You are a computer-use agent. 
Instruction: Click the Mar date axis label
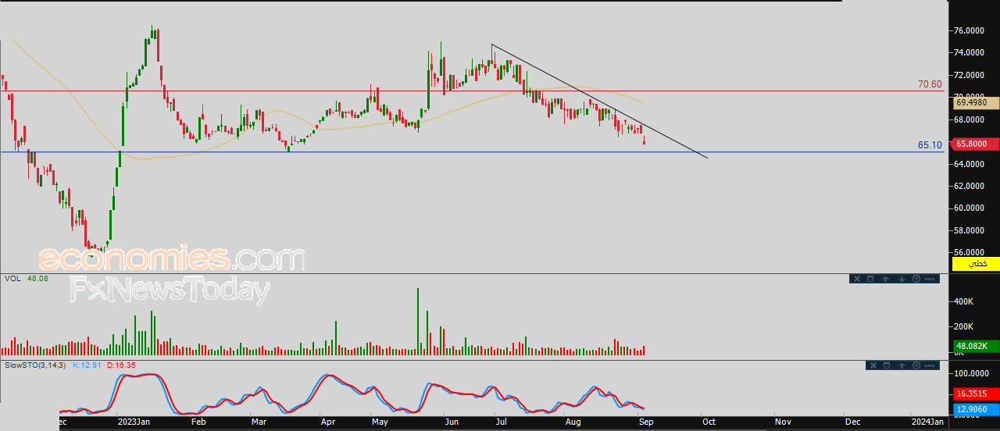(x=259, y=422)
